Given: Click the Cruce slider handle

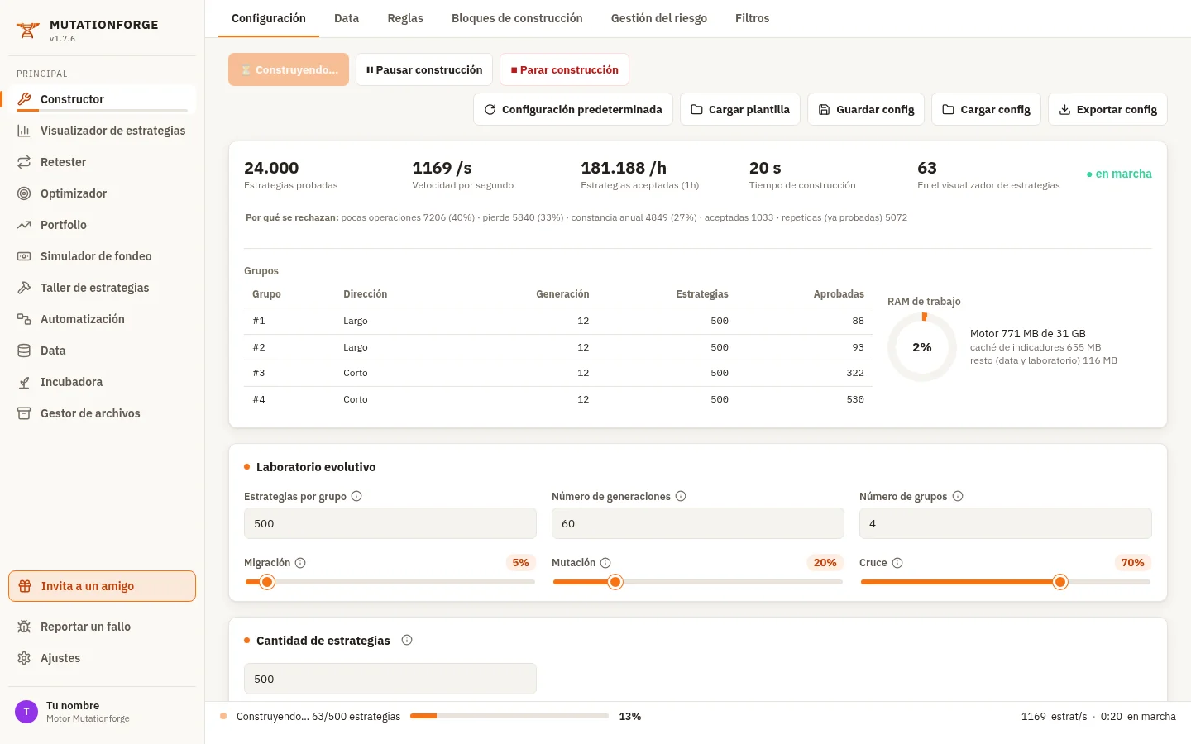Looking at the screenshot, I should pyautogui.click(x=1060, y=582).
